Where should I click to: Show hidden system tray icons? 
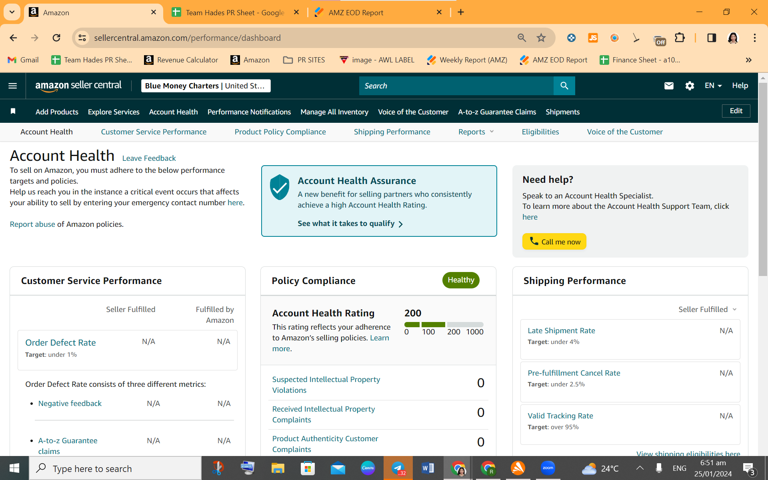[x=640, y=468]
